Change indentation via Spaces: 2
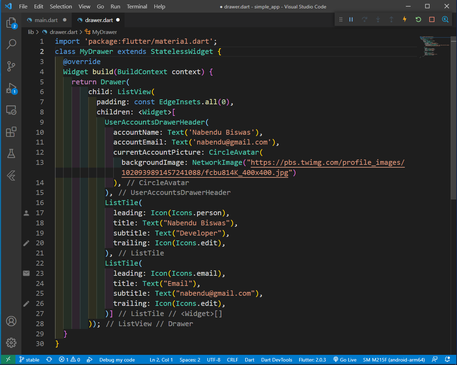This screenshot has height=365, width=457. coord(190,360)
